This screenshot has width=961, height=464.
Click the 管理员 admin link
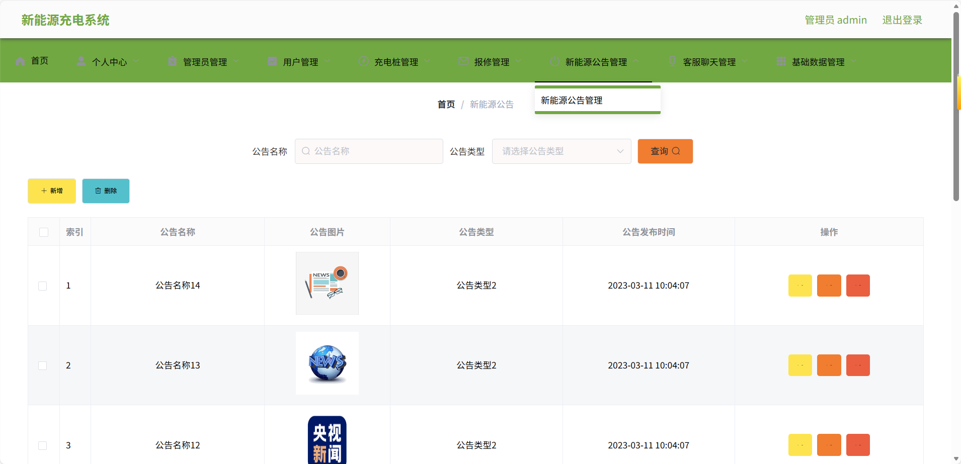836,20
